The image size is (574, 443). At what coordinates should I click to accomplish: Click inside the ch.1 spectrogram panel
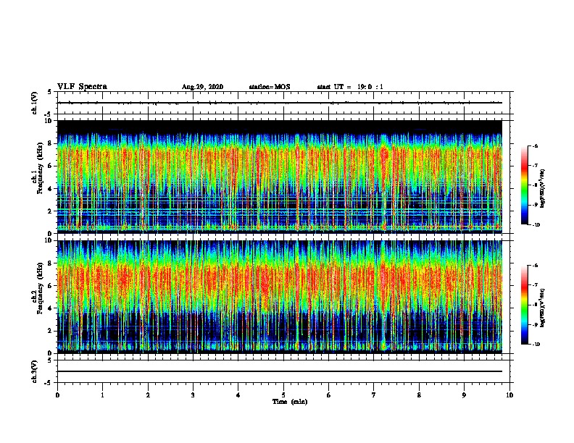tap(280, 177)
